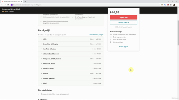Click the Mobil ve TV'den erişim text
Viewport: 179px width, 100px height.
(x=119, y=39)
